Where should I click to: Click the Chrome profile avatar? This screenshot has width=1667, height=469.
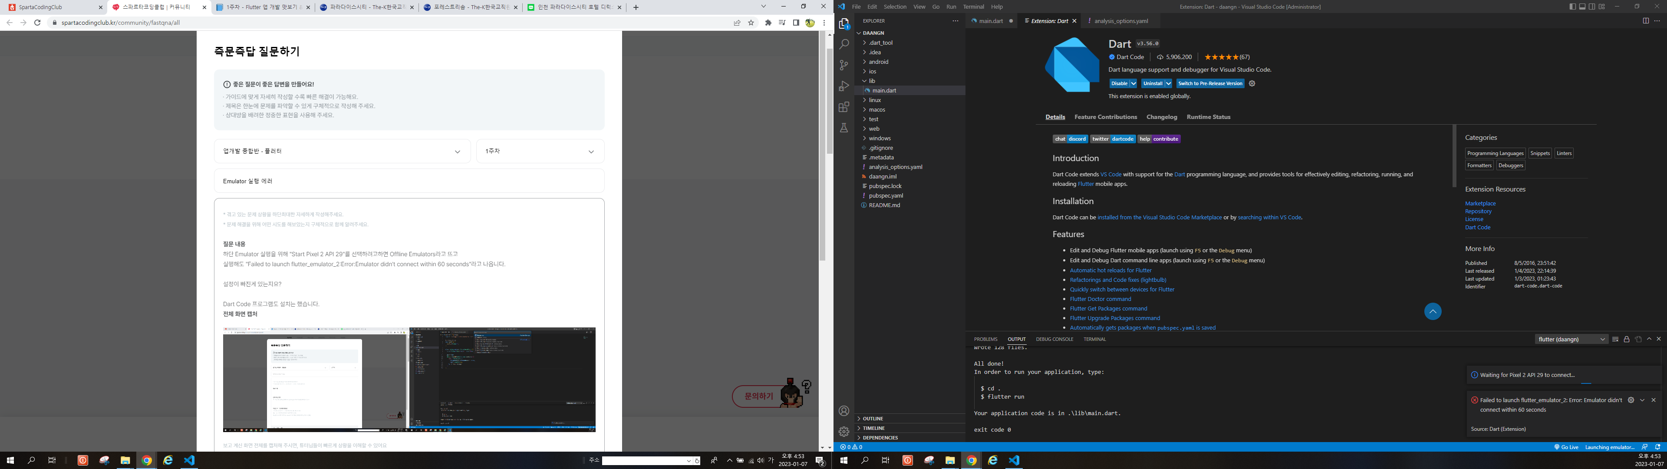[810, 23]
